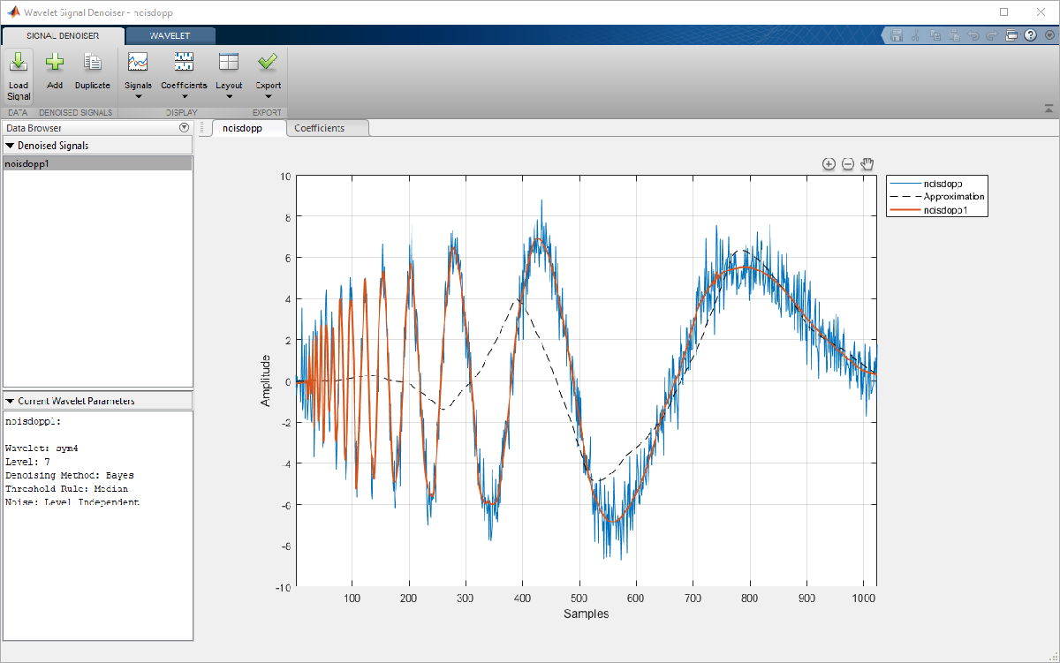This screenshot has height=663, width=1060.
Task: Select the zoom out plot tool
Action: (x=848, y=164)
